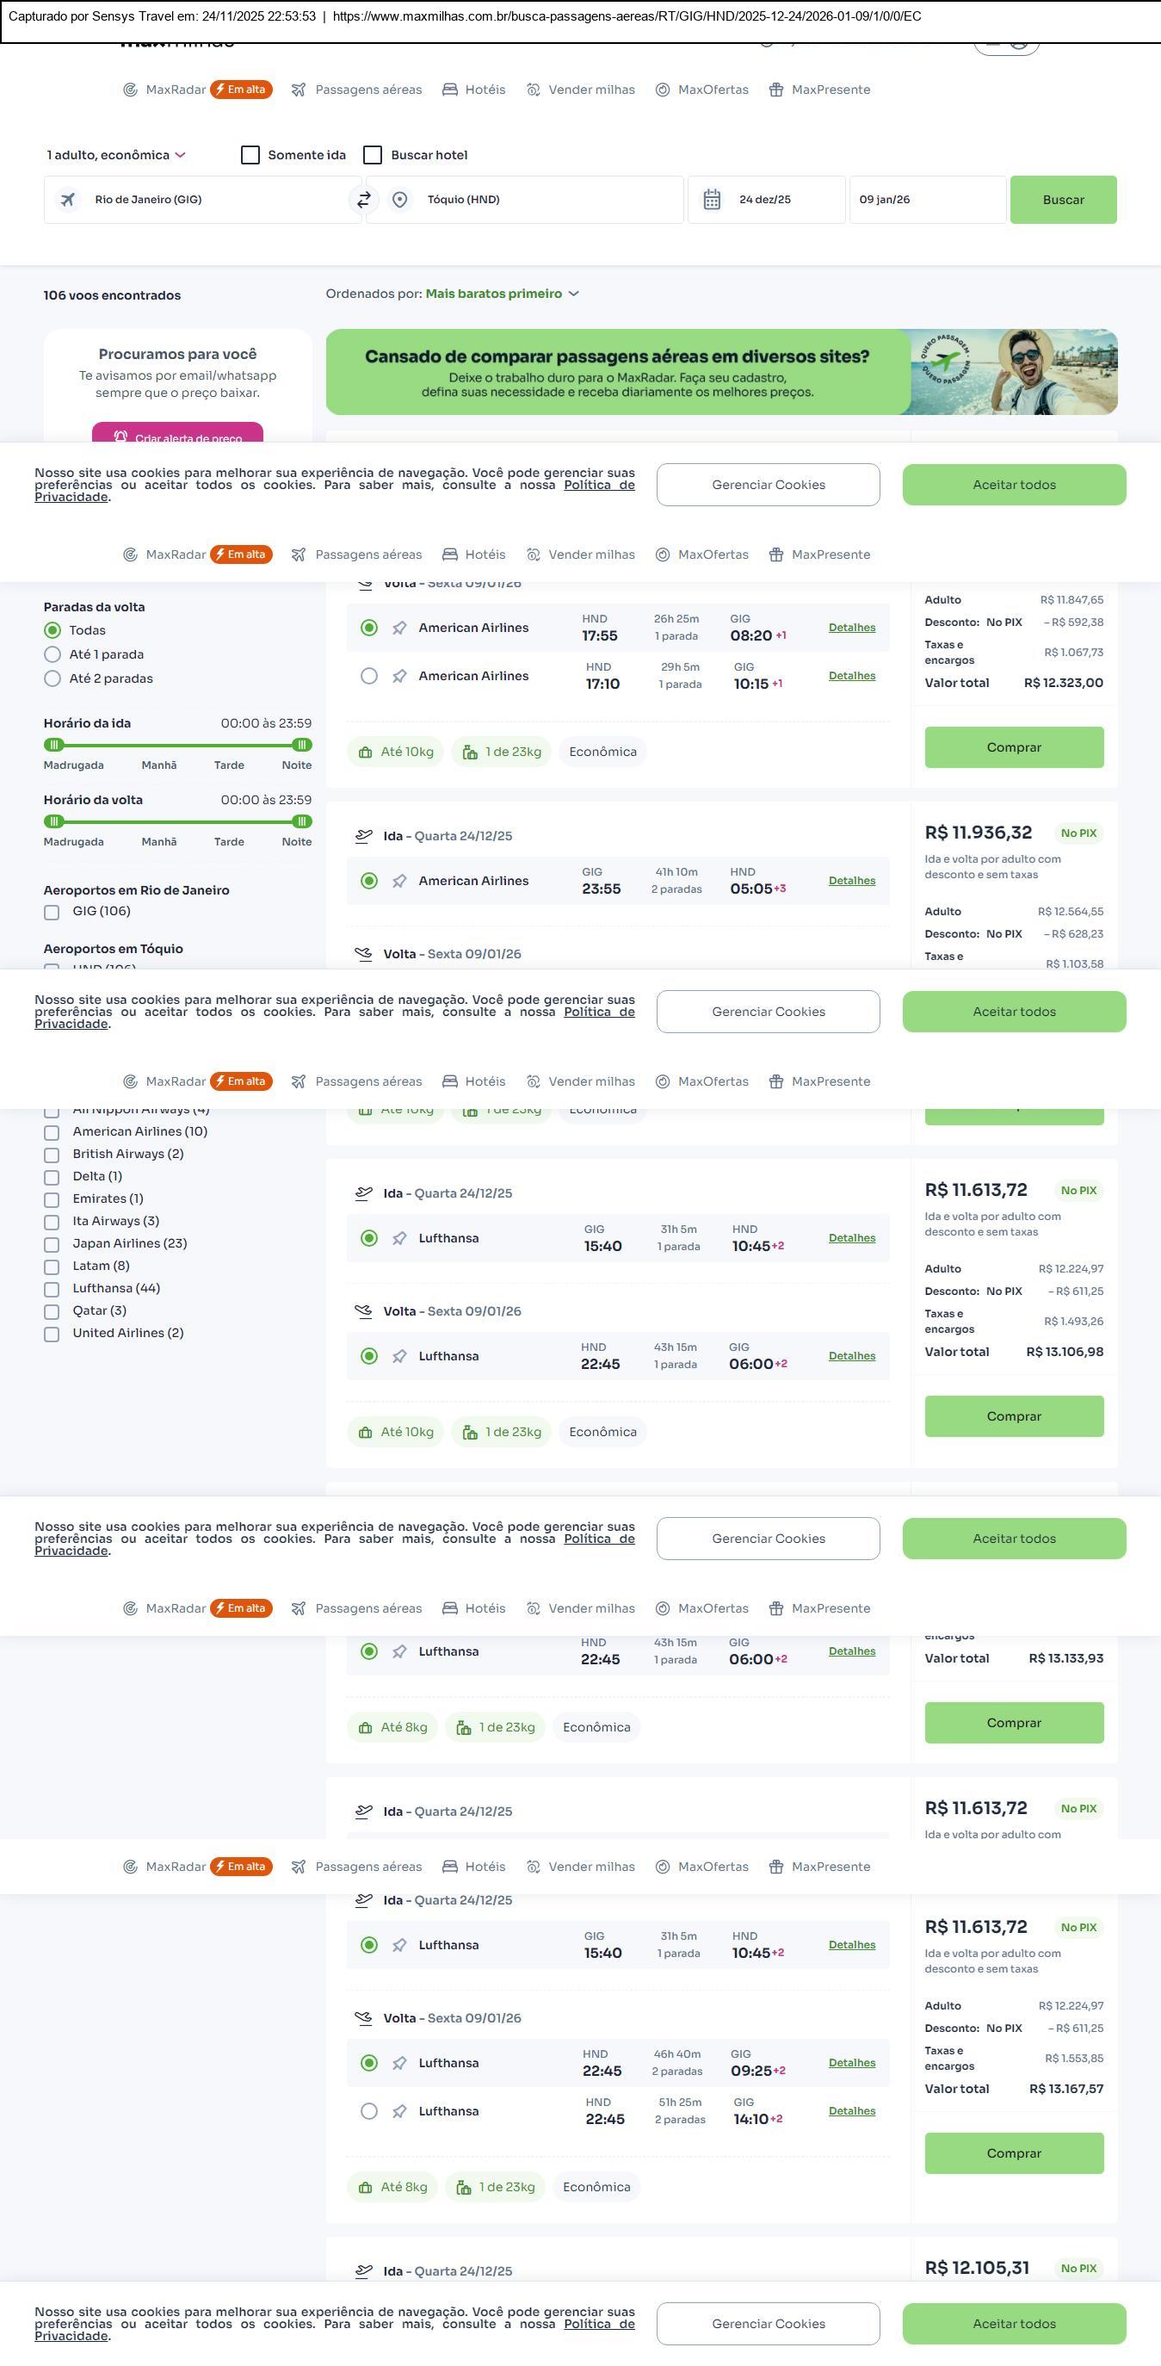The height and width of the screenshot is (2366, 1161).
Task: Click the 09 jan/26 return date field
Action: click(x=927, y=201)
